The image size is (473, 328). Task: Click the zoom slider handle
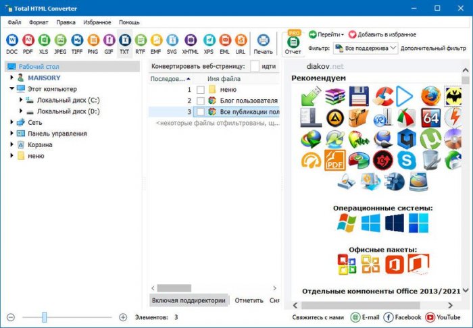pos(45,317)
